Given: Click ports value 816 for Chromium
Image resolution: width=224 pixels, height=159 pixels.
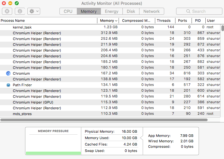Looking at the screenshot, I should 187,73.
